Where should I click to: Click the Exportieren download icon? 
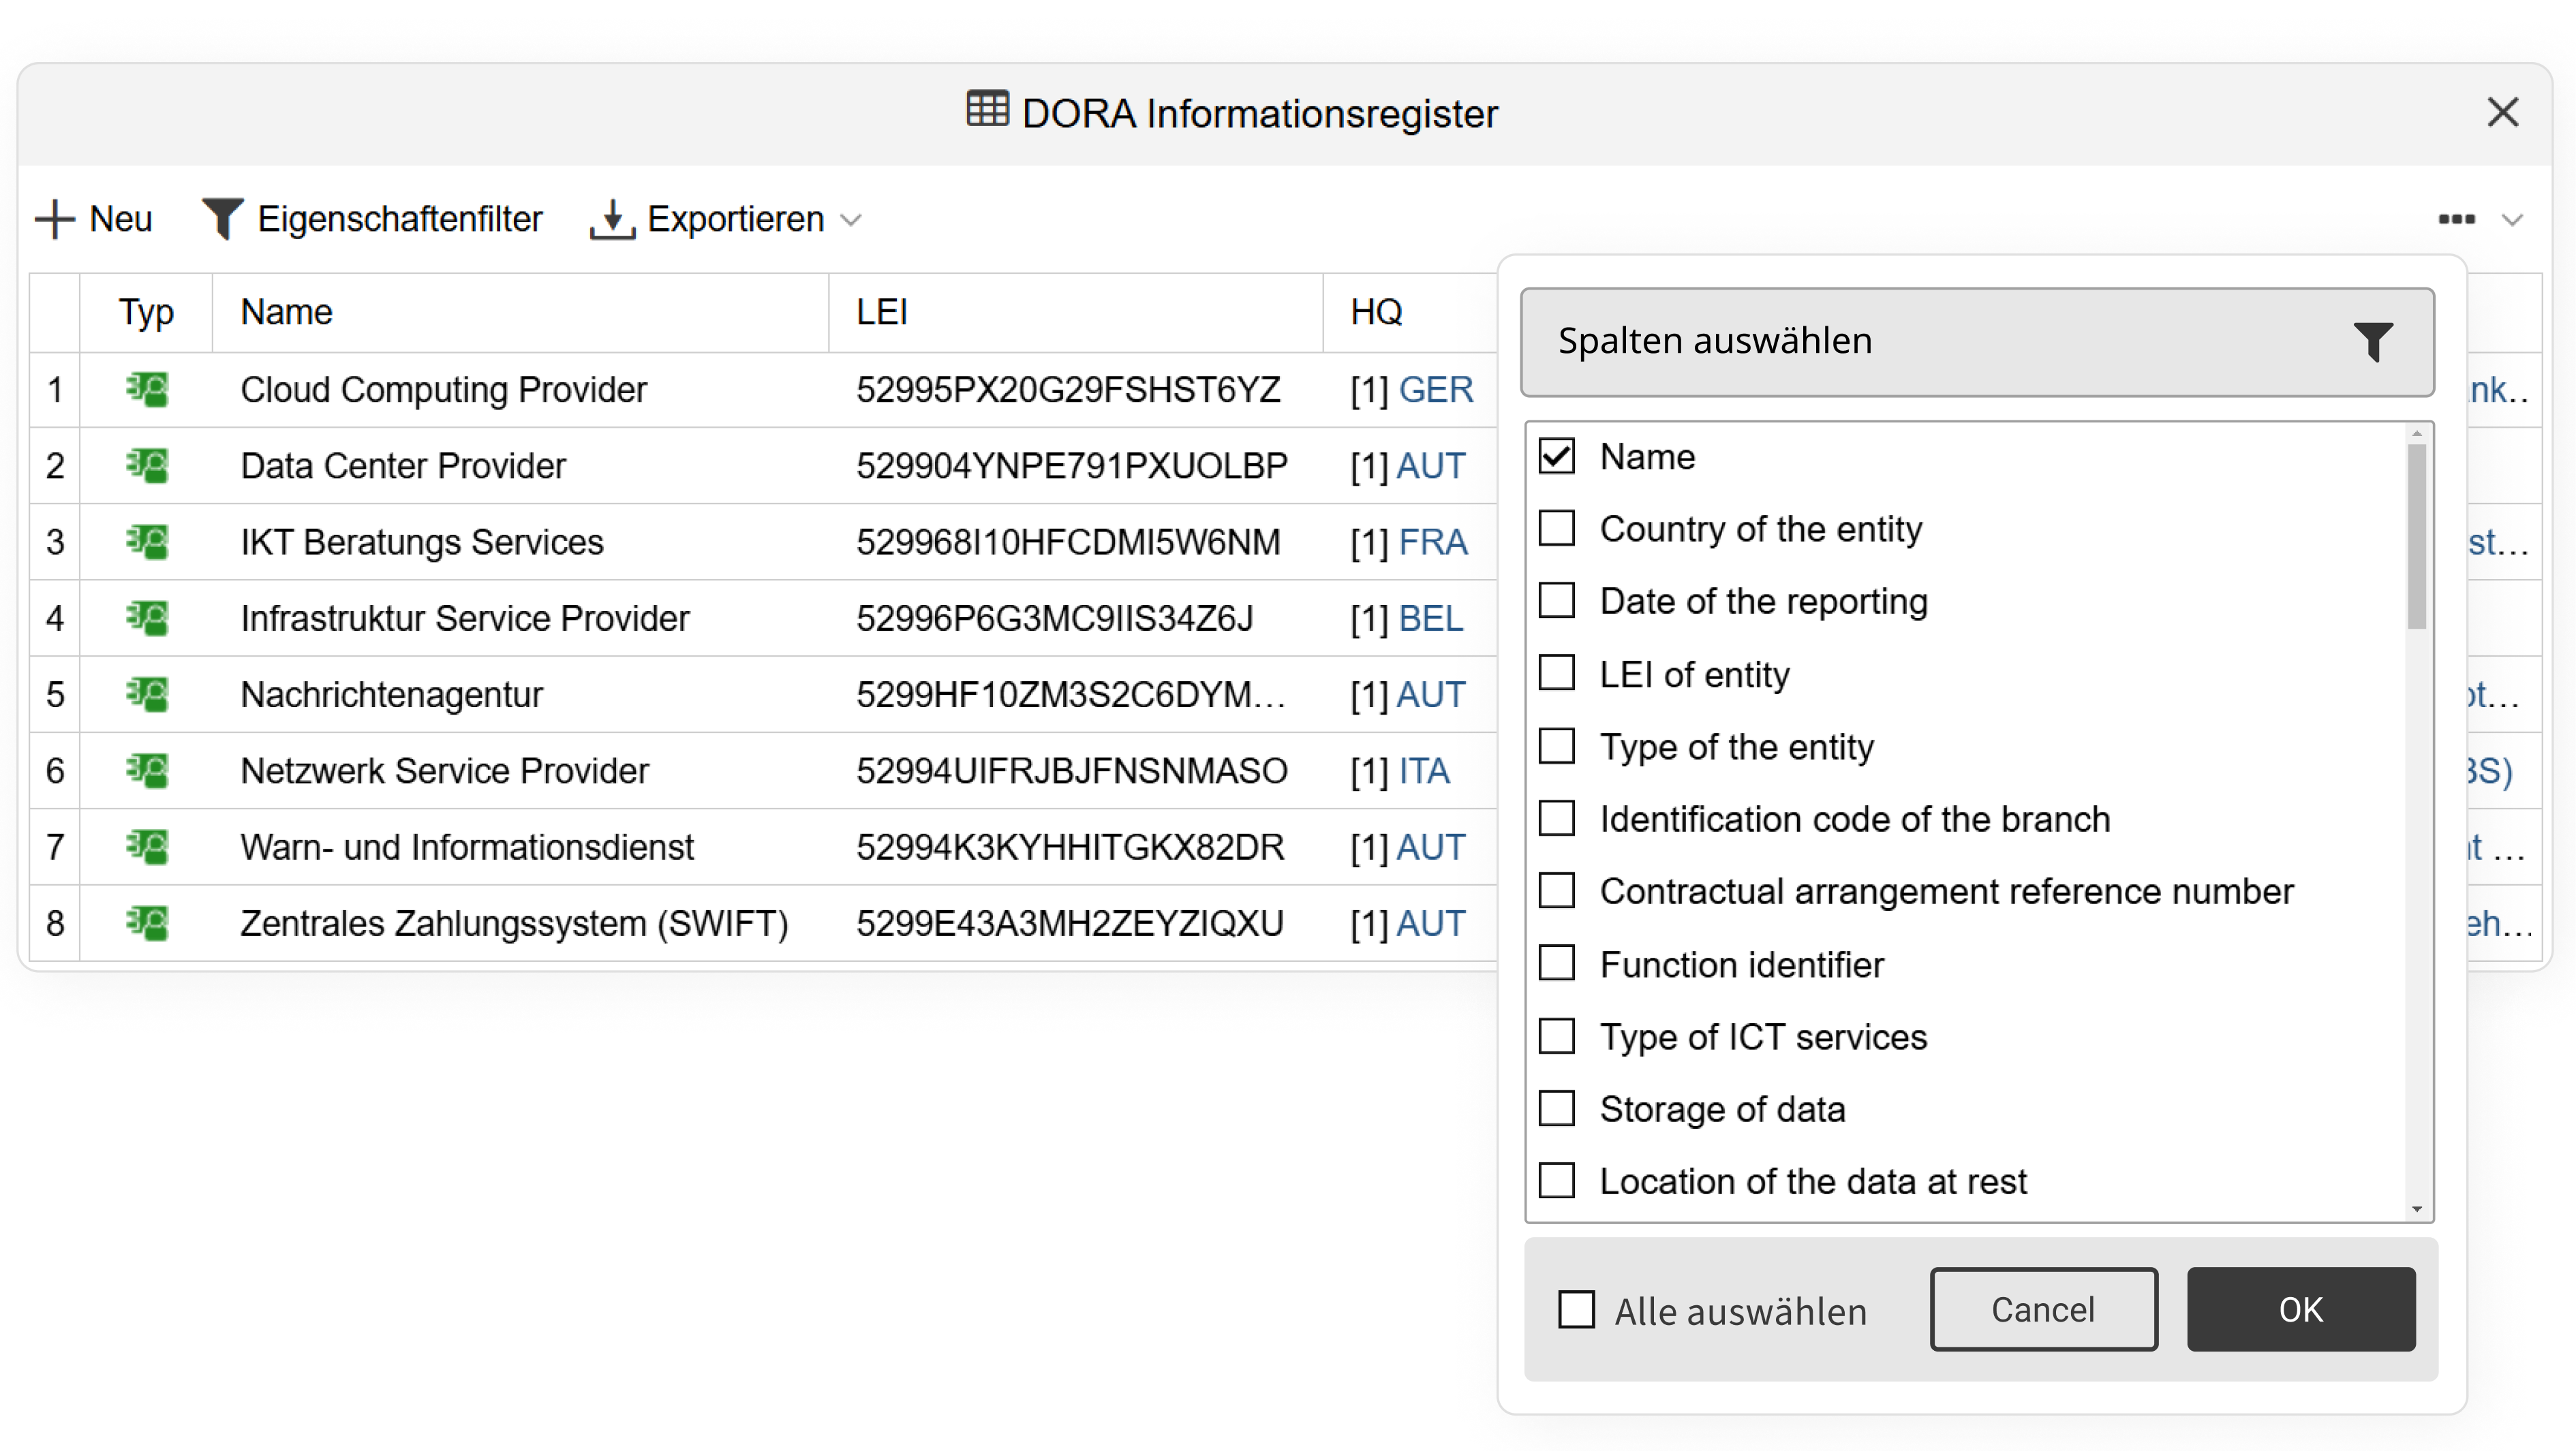click(x=612, y=219)
